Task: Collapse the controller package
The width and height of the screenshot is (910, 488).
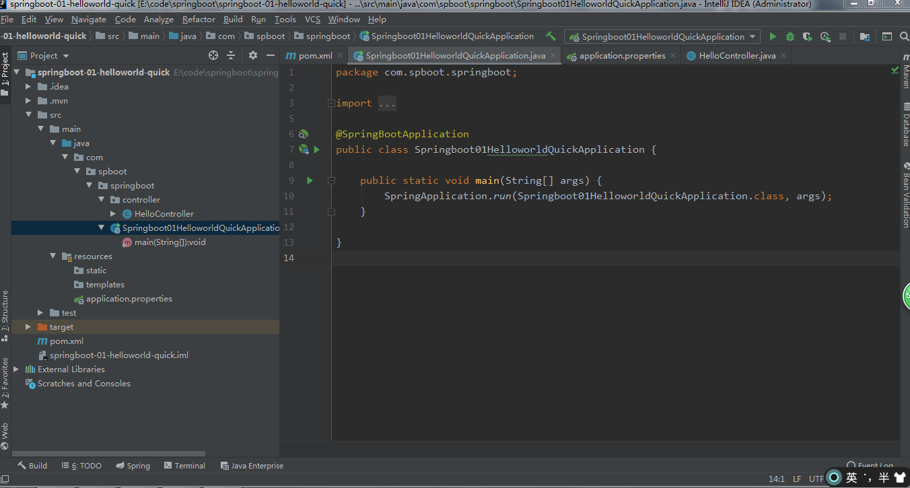Action: [101, 199]
